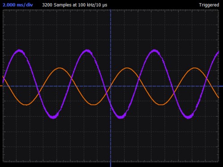Image resolution: width=223 pixels, height=167 pixels.
Task: Click the 2.000 ms/div time base label
Action: coord(18,5)
